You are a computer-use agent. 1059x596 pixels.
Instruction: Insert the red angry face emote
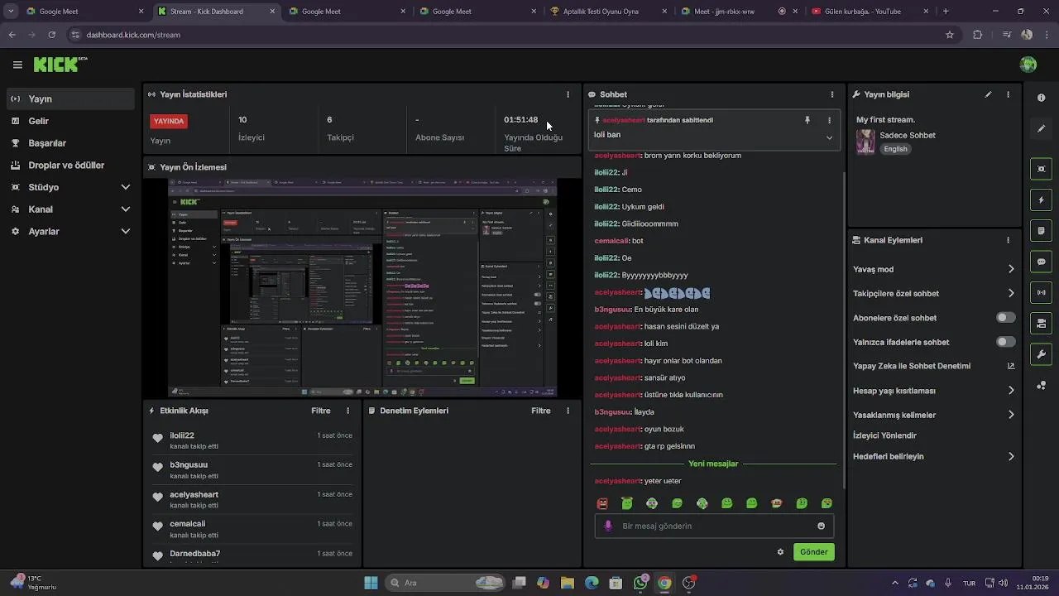[x=602, y=503]
